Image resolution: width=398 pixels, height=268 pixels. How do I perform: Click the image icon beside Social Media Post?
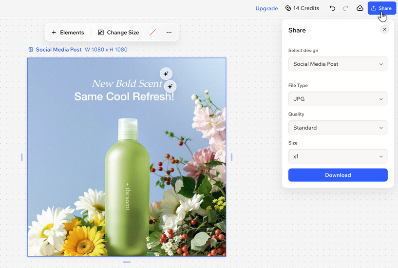tap(31, 50)
